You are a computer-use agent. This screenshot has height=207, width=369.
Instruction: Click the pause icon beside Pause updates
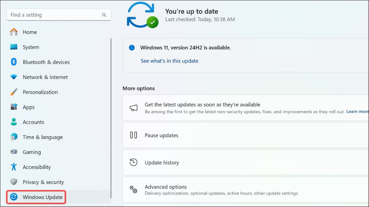133,135
